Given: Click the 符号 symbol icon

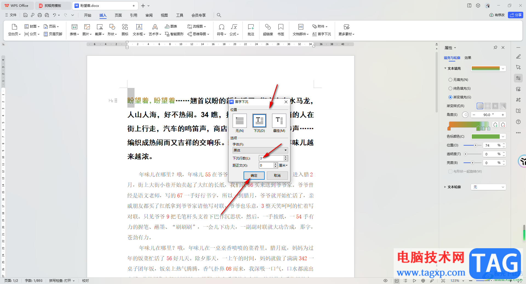Looking at the screenshot, I should 222,27.
